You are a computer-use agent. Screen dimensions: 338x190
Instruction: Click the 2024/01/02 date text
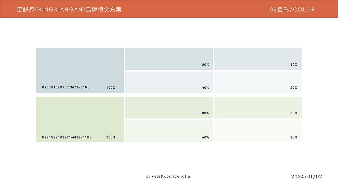pyautogui.click(x=307, y=177)
